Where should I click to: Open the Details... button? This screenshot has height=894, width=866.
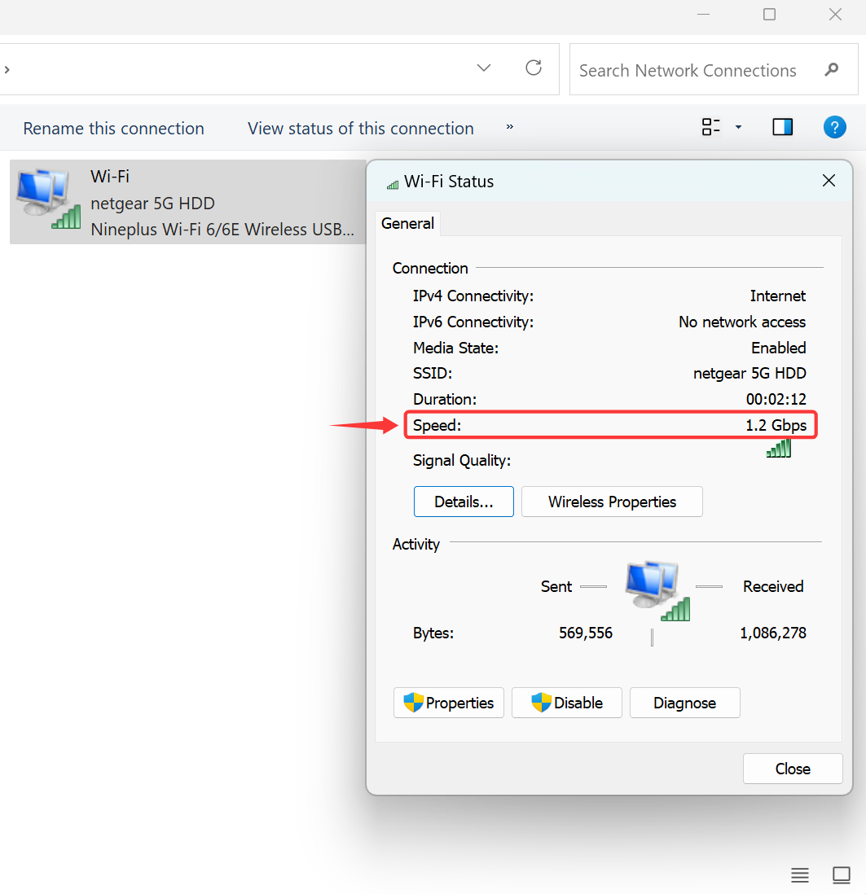coord(464,502)
